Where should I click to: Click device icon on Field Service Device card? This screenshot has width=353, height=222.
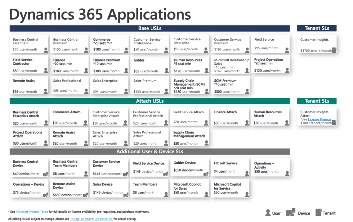click(x=166, y=174)
